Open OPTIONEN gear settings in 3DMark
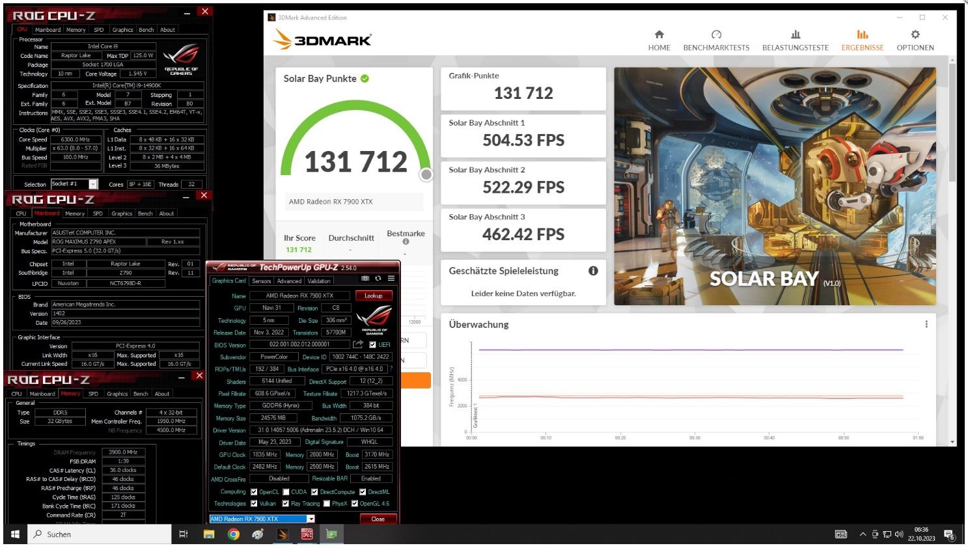 (x=915, y=40)
